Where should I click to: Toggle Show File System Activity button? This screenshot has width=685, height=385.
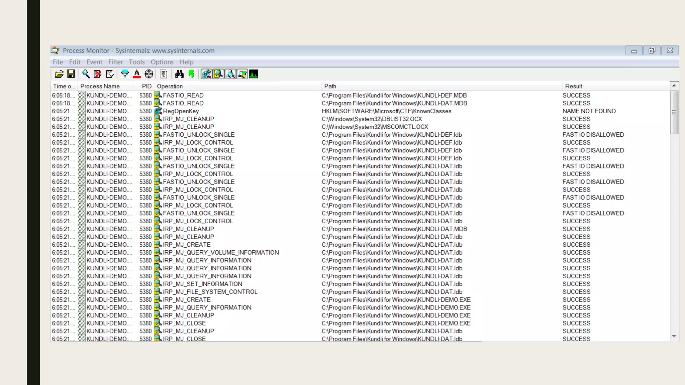click(218, 74)
